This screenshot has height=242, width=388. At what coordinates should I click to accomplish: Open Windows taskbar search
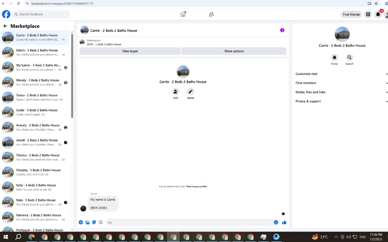(x=18, y=237)
